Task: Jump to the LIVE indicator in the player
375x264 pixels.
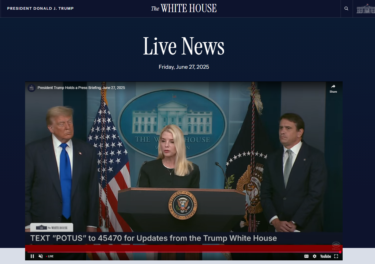Action: tap(50, 256)
